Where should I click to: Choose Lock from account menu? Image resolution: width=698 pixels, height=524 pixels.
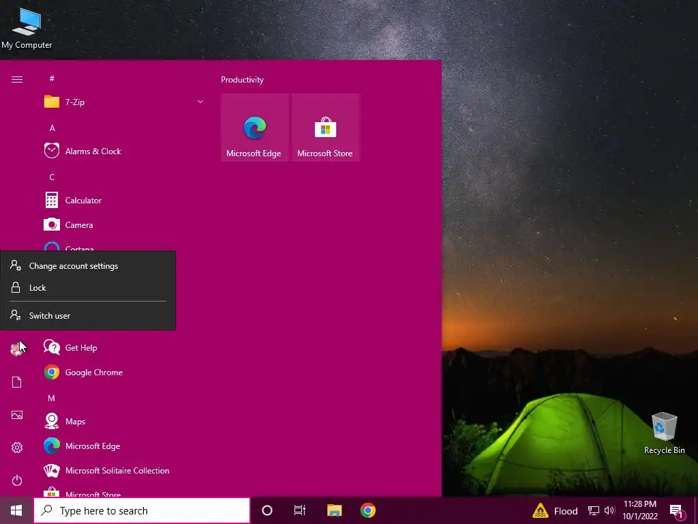tap(88, 288)
